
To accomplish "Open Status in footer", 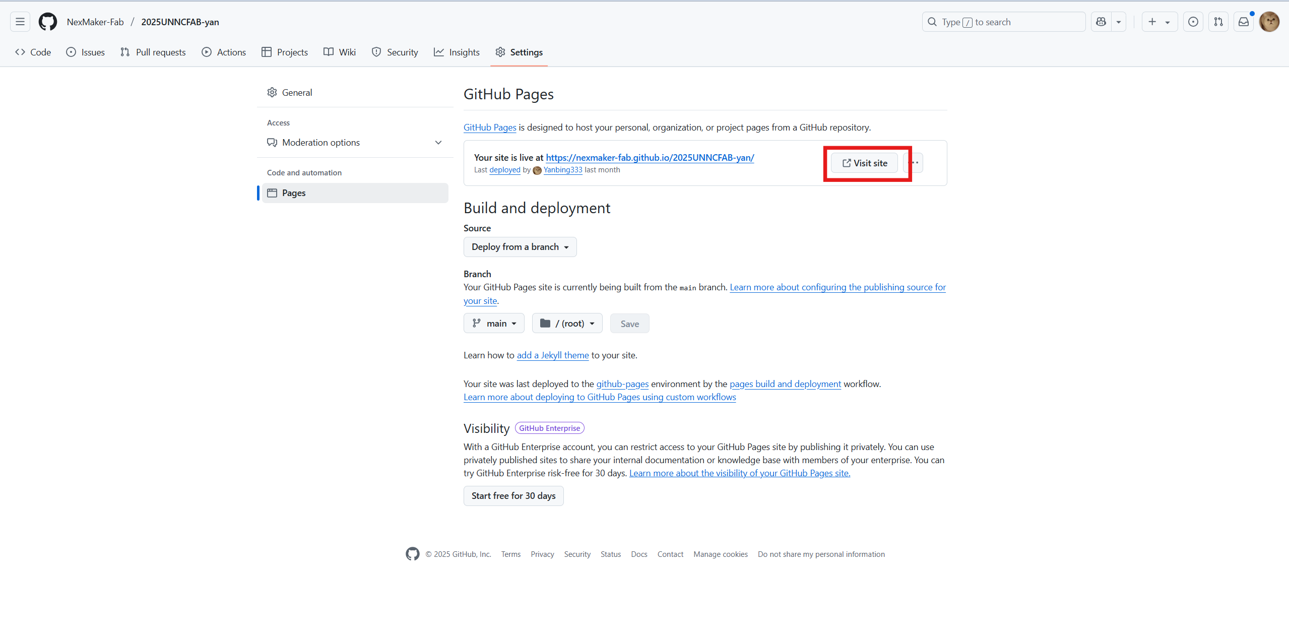I will pos(611,554).
